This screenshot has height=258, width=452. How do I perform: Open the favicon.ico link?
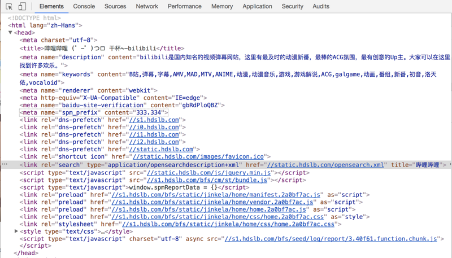coord(198,156)
